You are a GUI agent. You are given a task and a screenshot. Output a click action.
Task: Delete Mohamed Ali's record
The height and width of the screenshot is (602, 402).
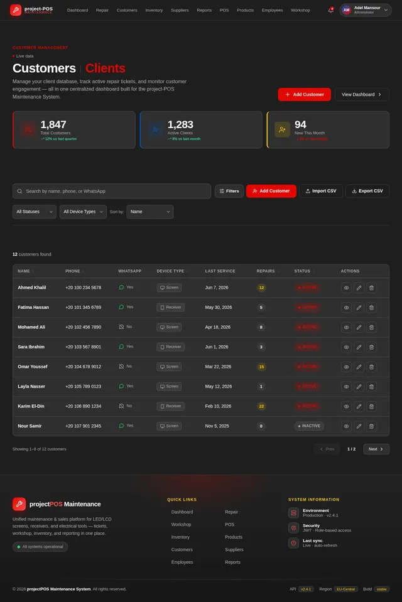click(371, 328)
